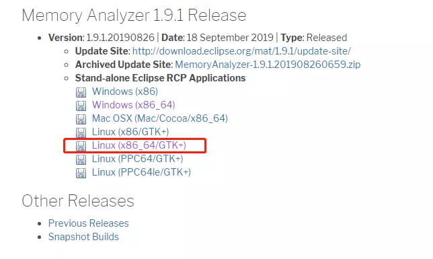The image size is (433, 259).
Task: Open the Windows (x86) download link
Action: tap(125, 91)
